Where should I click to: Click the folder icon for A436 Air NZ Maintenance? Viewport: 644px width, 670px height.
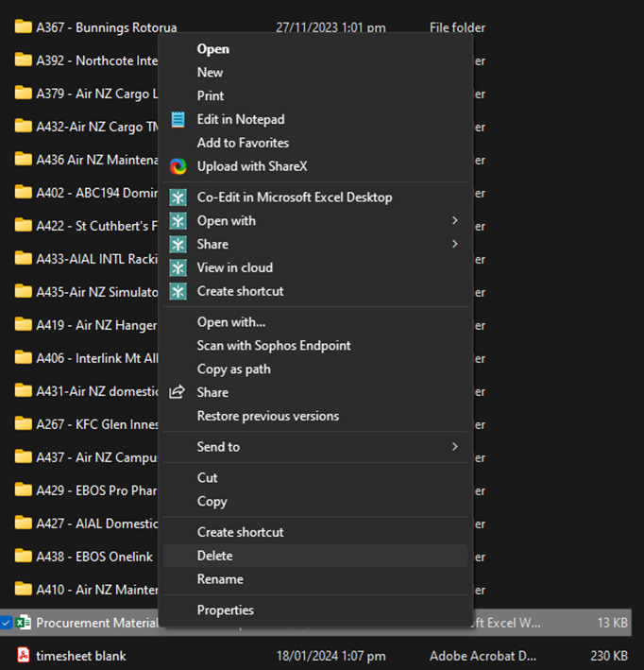click(23, 159)
